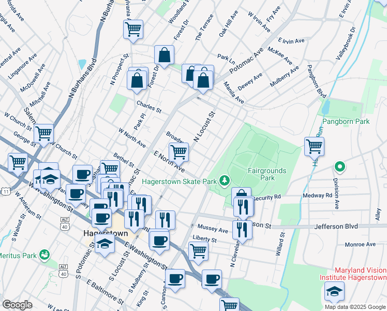The image size is (387, 311).
Task: Open the restaurant marker next to Security Rd
Action: 243,206
